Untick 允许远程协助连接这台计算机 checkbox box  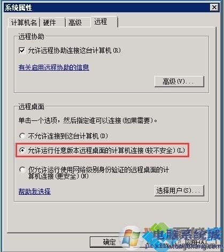pos(22,50)
